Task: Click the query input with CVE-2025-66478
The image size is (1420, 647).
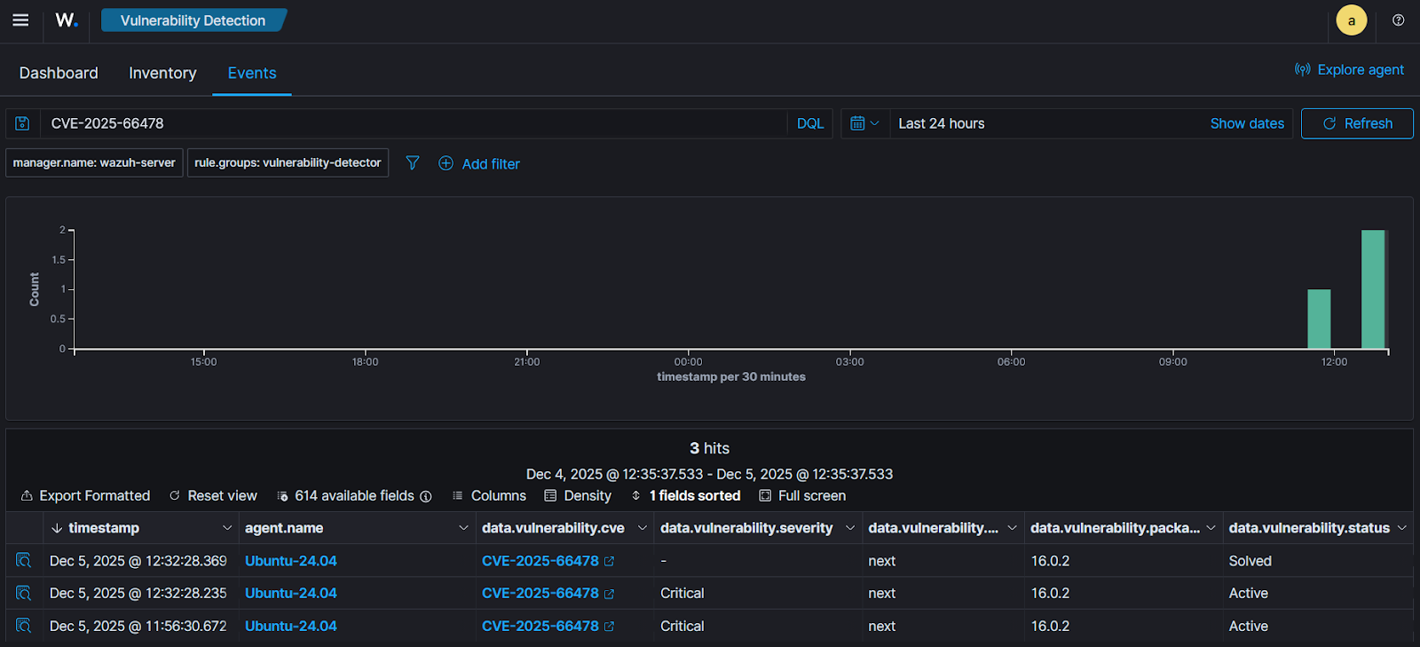Action: click(413, 123)
